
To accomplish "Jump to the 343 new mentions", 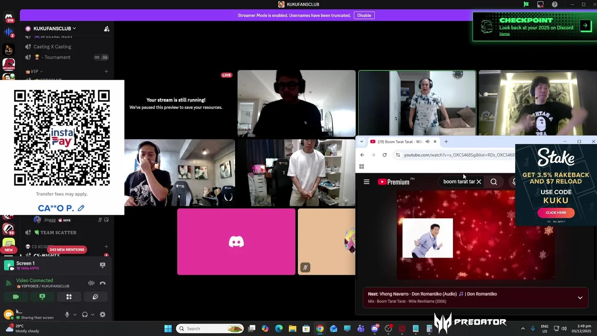I will point(67,250).
